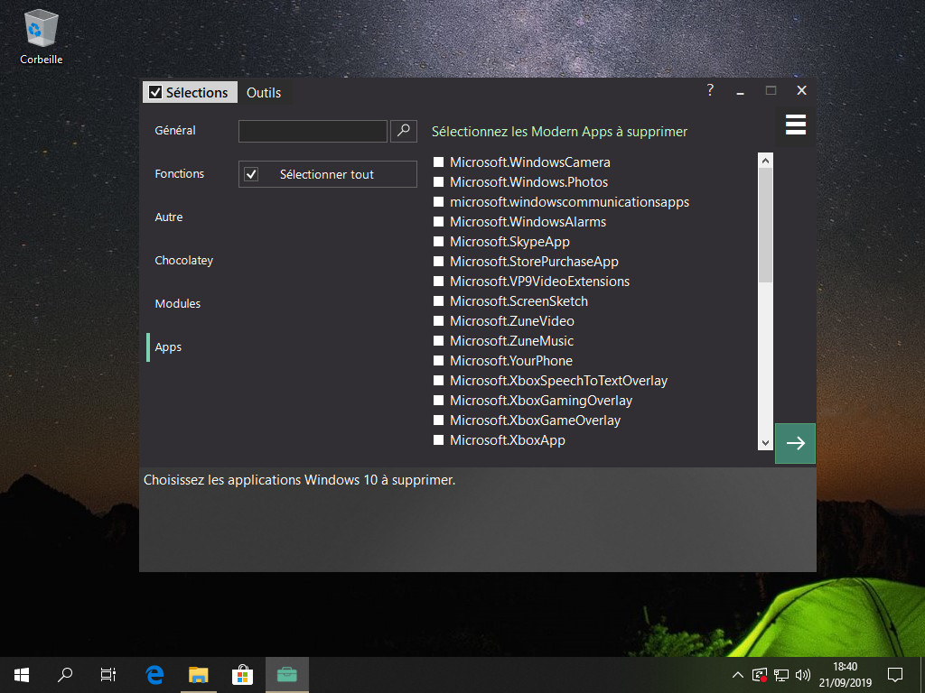Screen dimensions: 925x693
Task: Click into the search text field
Action: (x=313, y=131)
